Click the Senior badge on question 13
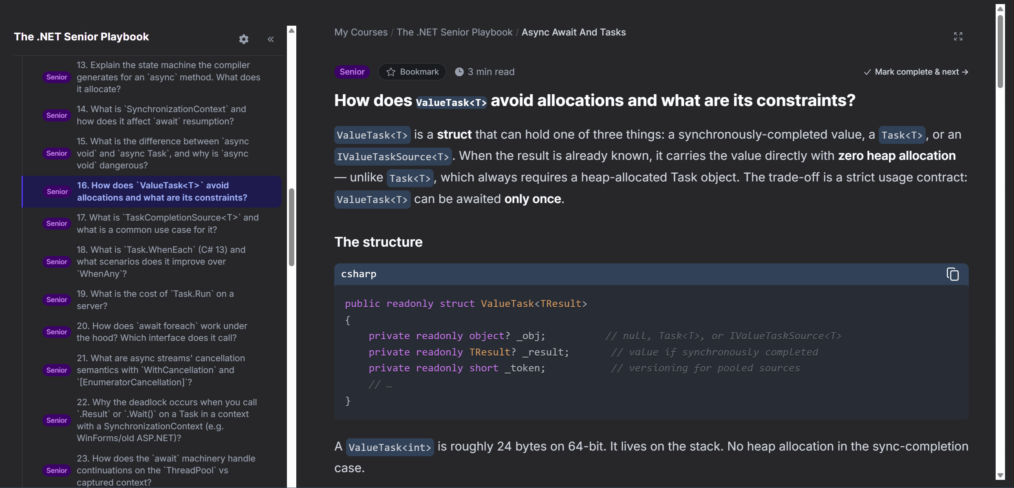This screenshot has height=488, width=1014. point(57,77)
